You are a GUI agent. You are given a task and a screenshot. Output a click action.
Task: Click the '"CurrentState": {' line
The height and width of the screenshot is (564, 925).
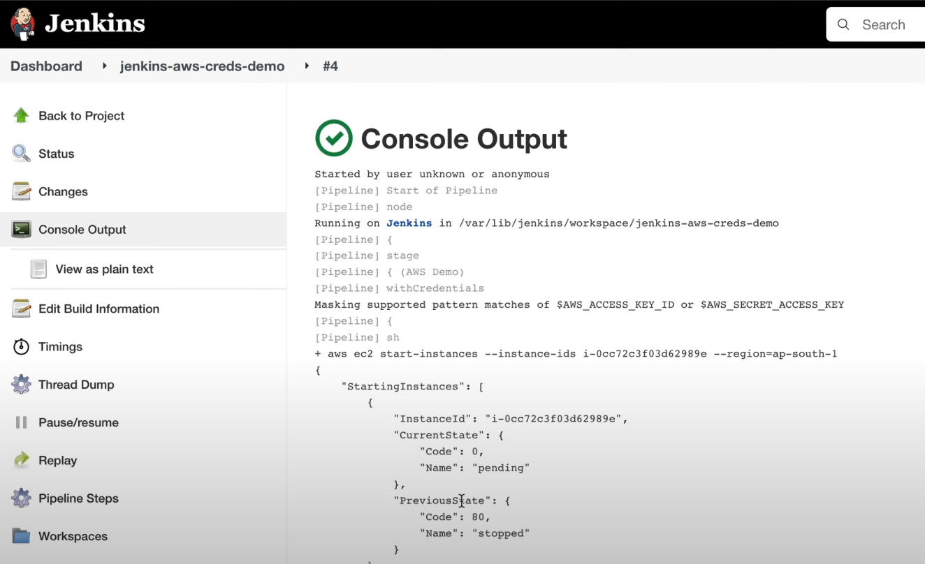[x=449, y=435]
